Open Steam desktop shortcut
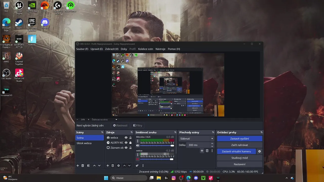The width and height of the screenshot is (324, 182). 19,24
